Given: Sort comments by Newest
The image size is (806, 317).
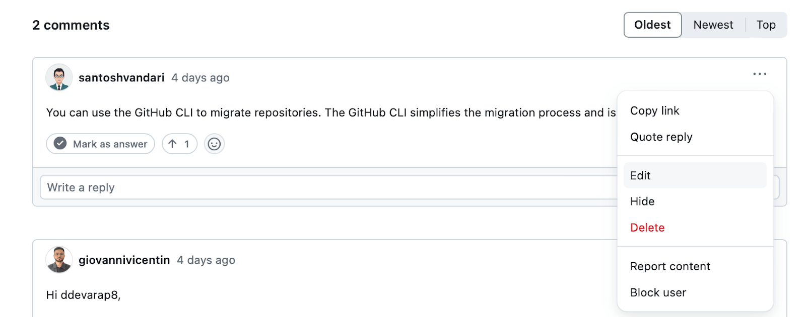Looking at the screenshot, I should [713, 25].
